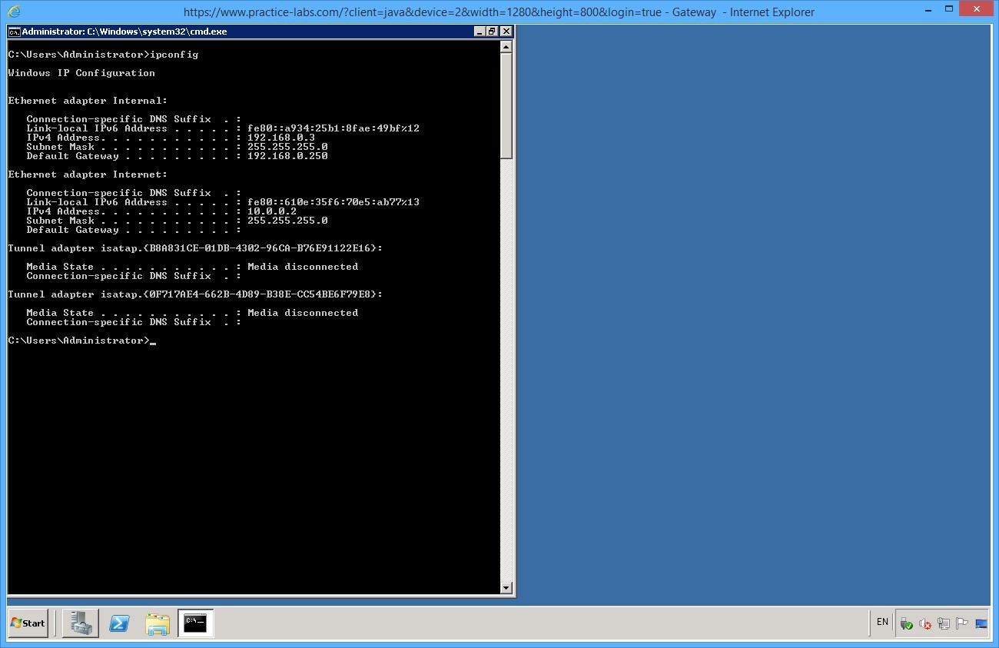Select the cmd.exe taskbar button

(x=195, y=623)
